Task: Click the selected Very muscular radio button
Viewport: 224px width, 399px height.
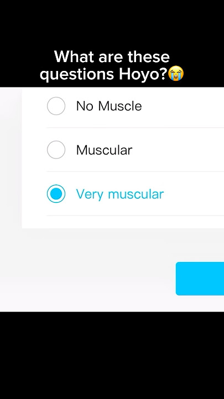Action: 56,194
